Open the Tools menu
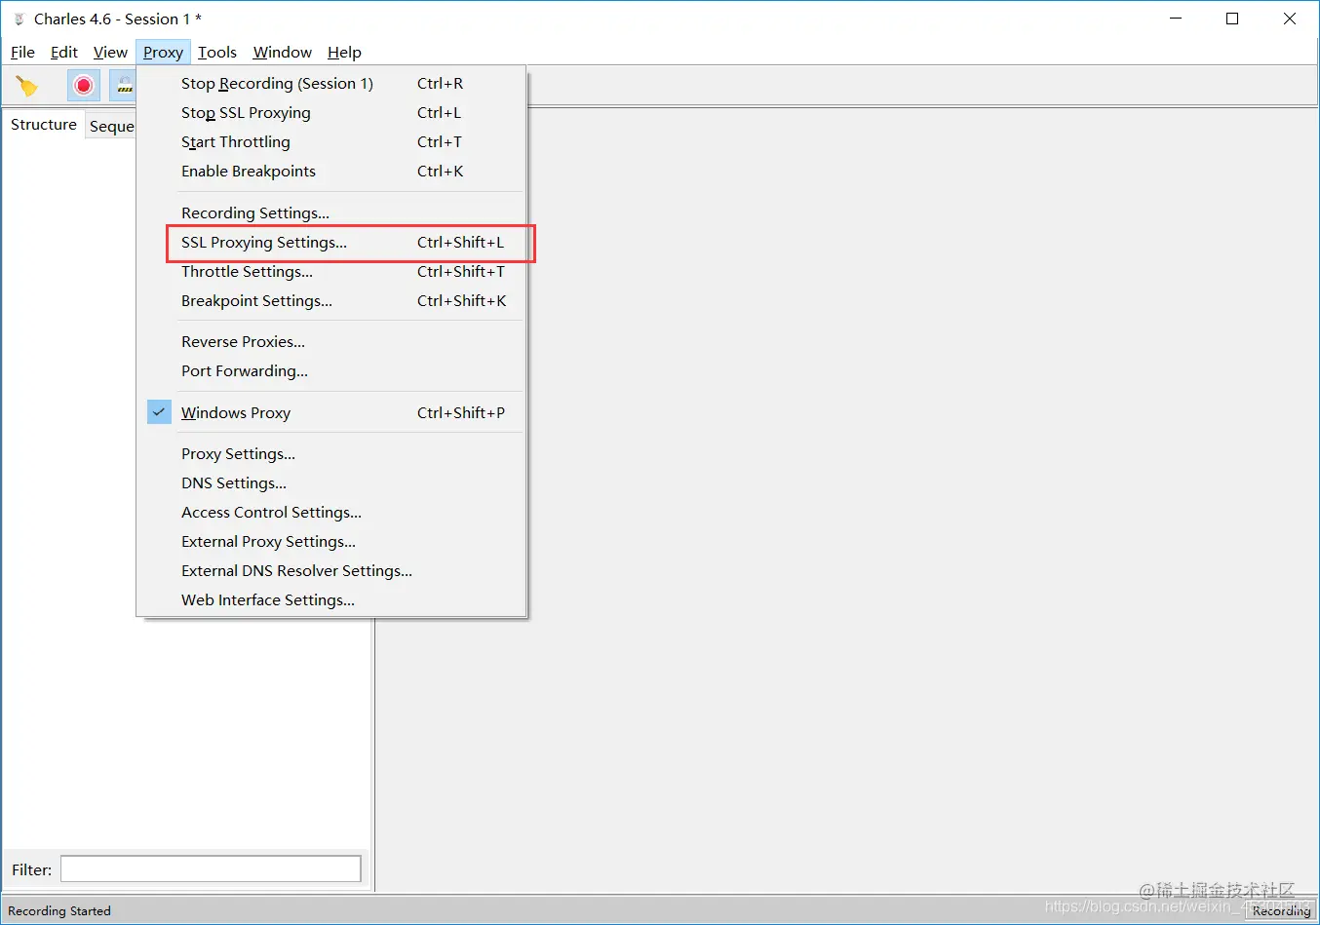The image size is (1320, 925). (217, 52)
